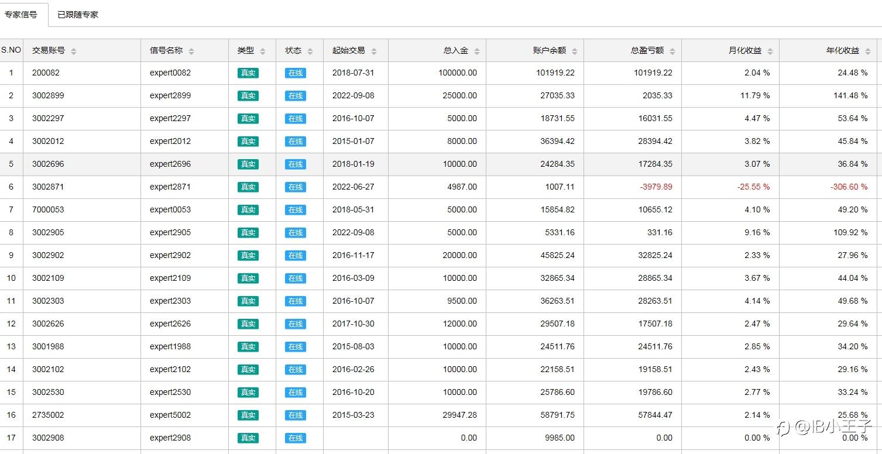
Task: Select the row for expert5002
Action: [170, 415]
